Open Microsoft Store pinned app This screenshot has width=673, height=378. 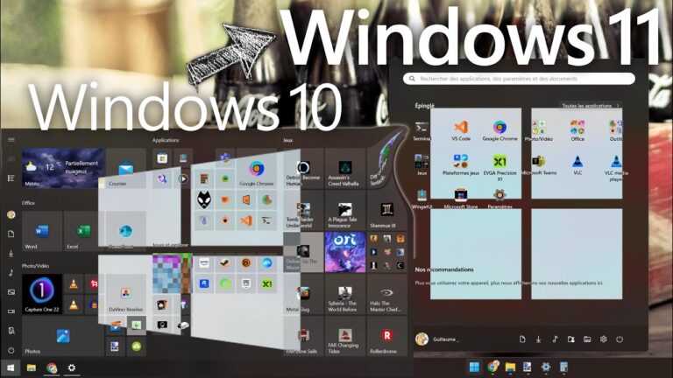(461, 199)
